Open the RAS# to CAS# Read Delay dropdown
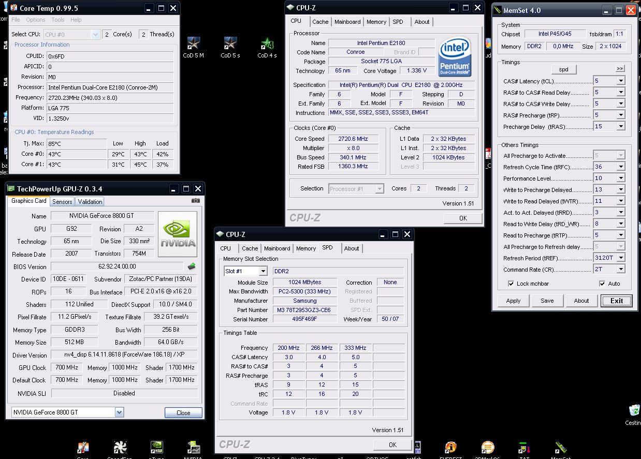 (x=620, y=92)
